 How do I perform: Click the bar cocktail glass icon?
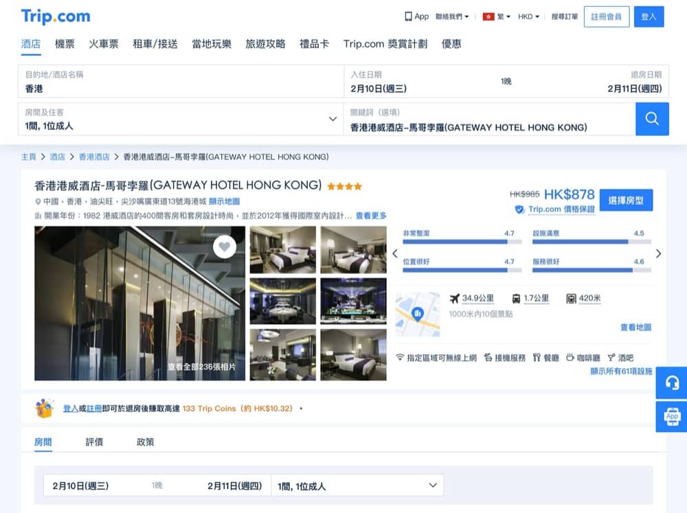[611, 358]
